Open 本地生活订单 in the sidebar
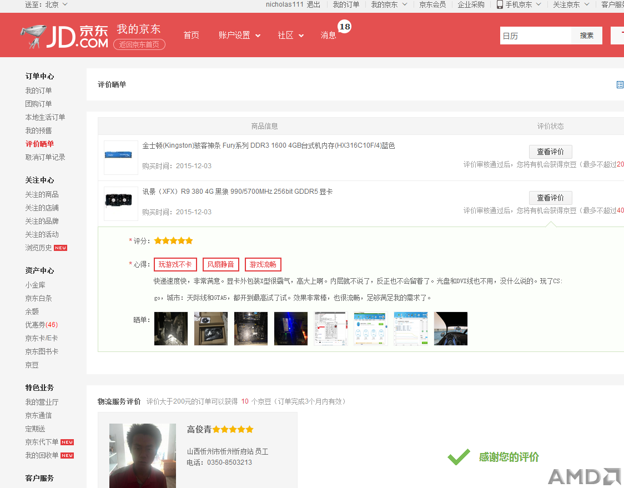 [45, 118]
